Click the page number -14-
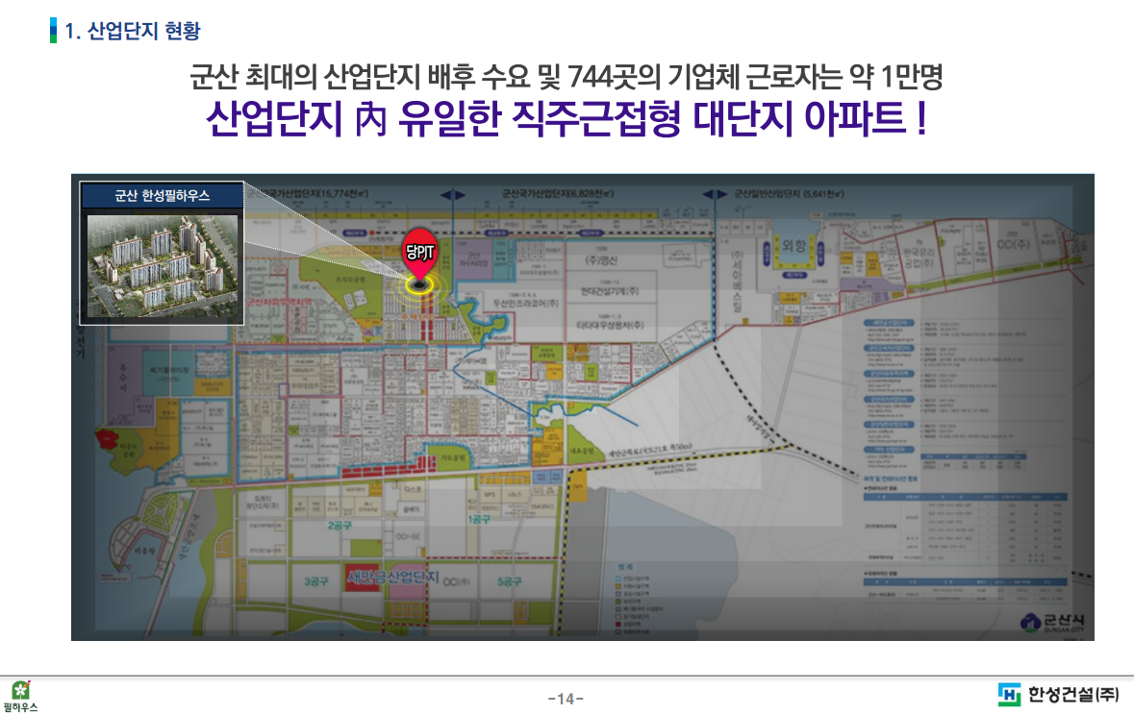The image size is (1134, 714). click(566, 699)
